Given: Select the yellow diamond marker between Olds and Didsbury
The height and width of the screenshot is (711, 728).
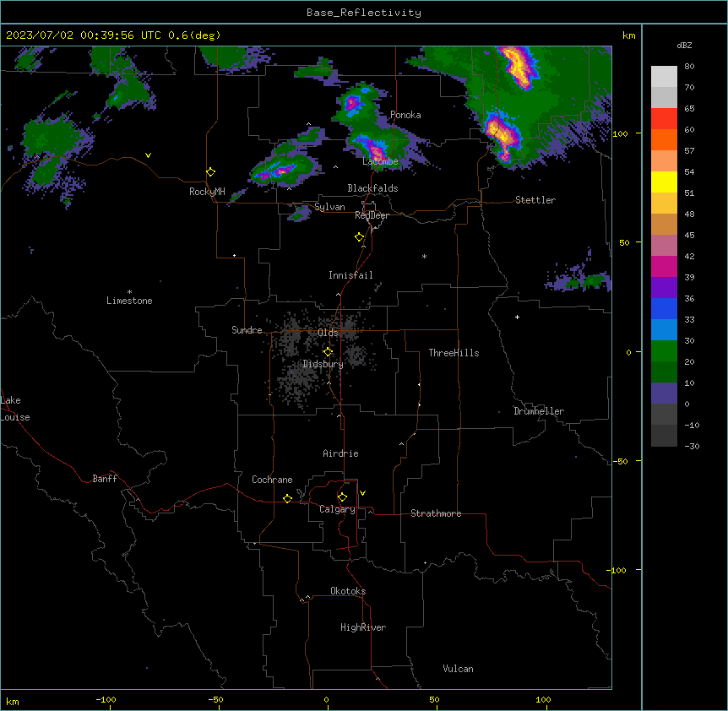Looking at the screenshot, I should (x=328, y=352).
